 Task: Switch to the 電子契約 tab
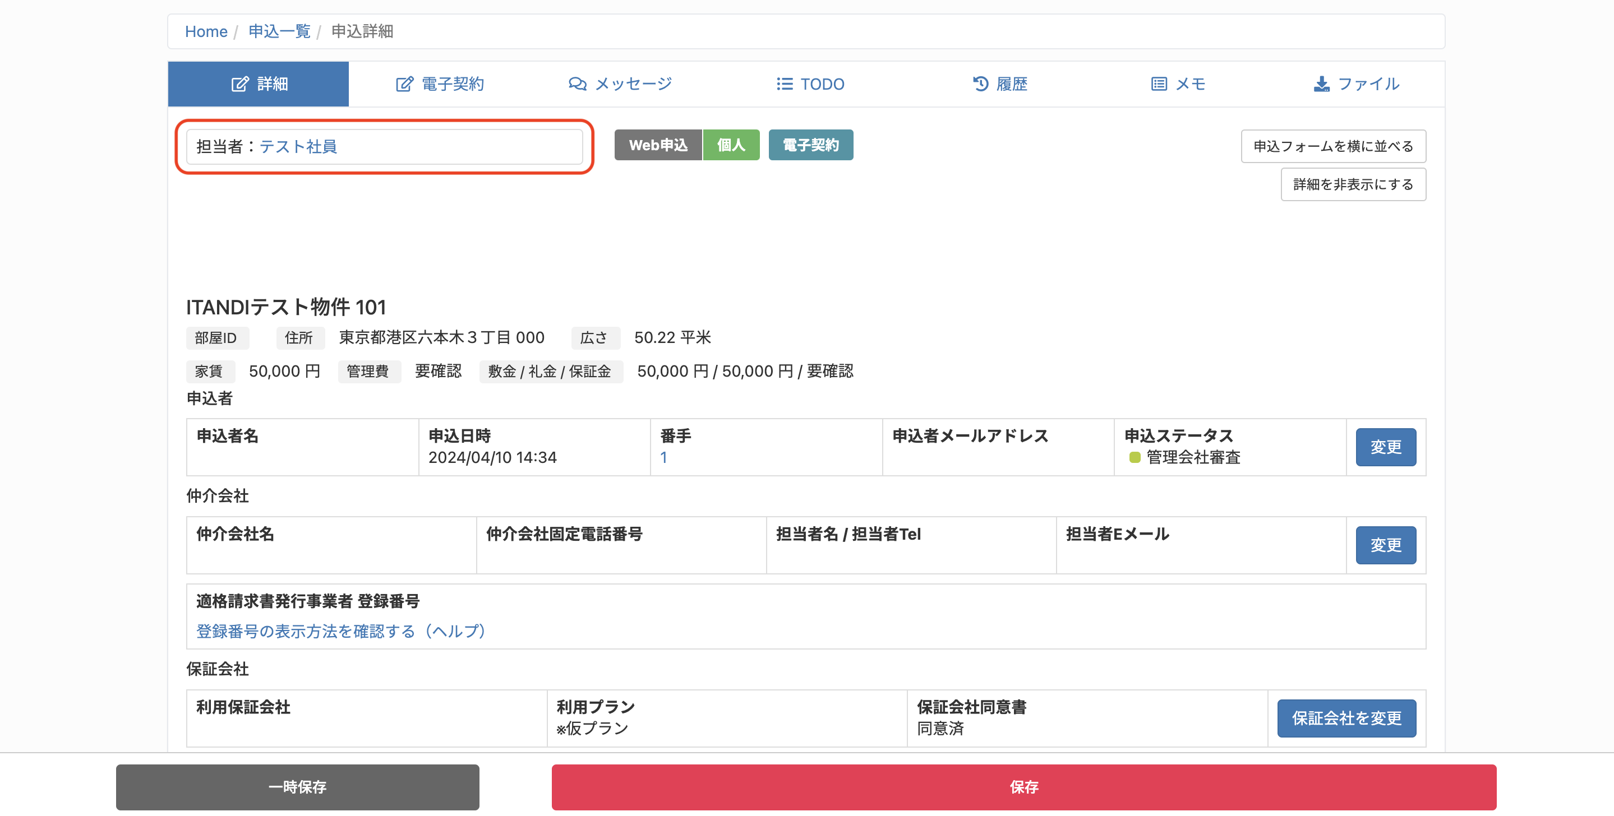[x=440, y=84]
